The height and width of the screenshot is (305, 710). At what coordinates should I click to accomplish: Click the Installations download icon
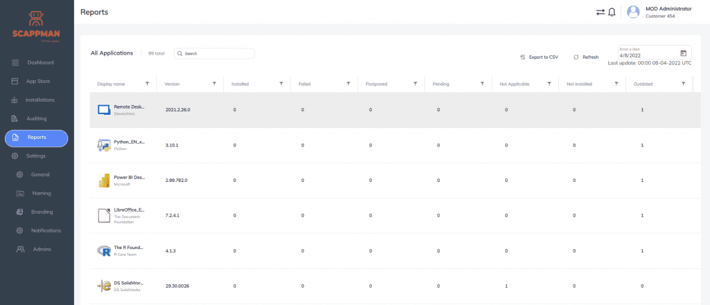pyautogui.click(x=15, y=100)
